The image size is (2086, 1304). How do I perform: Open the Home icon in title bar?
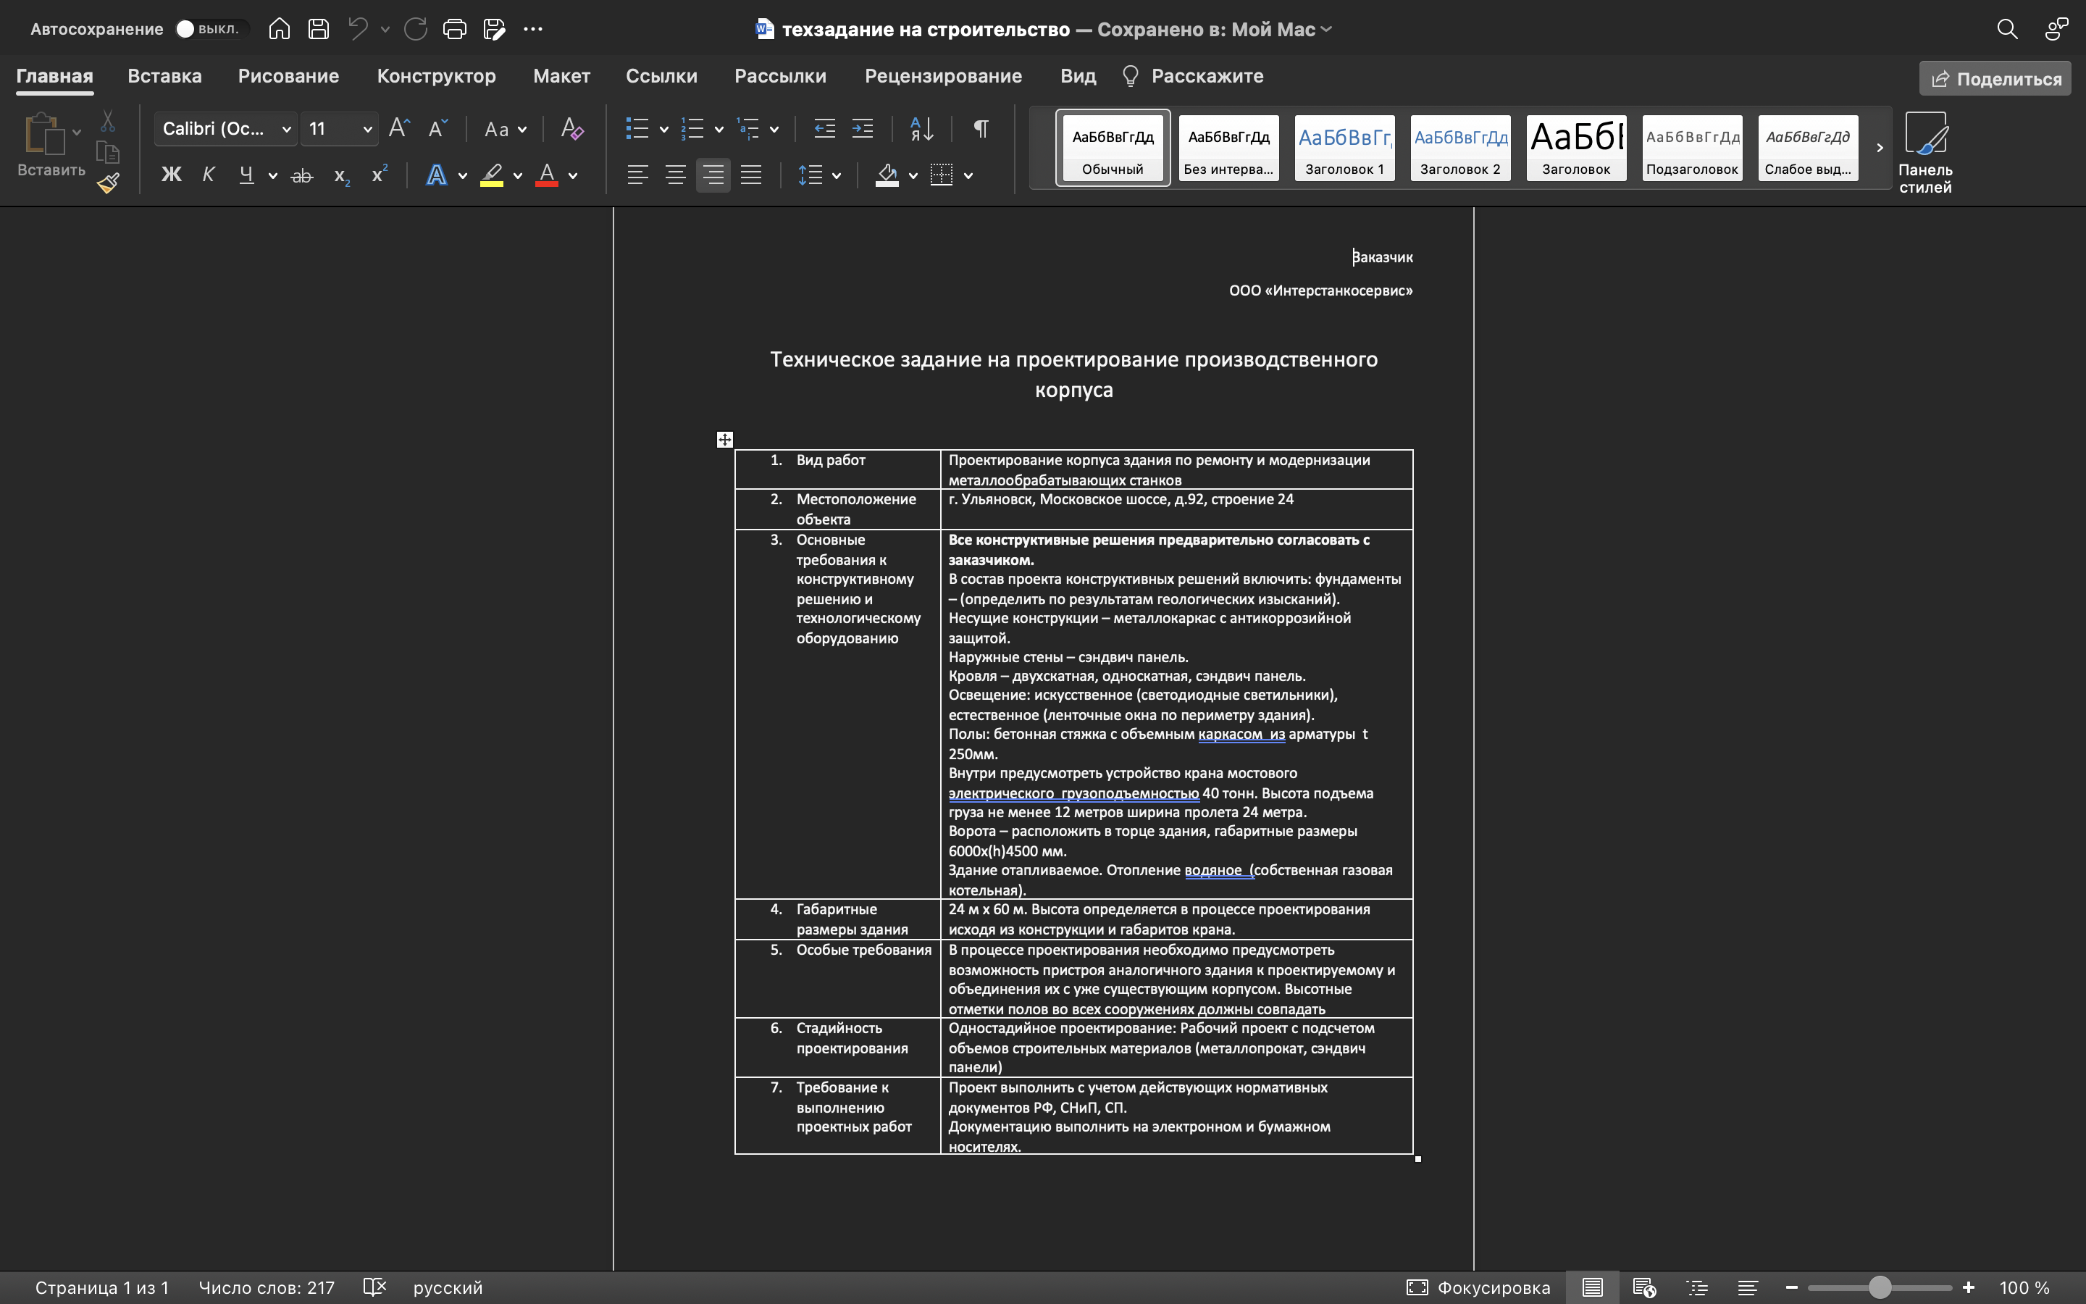tap(278, 29)
